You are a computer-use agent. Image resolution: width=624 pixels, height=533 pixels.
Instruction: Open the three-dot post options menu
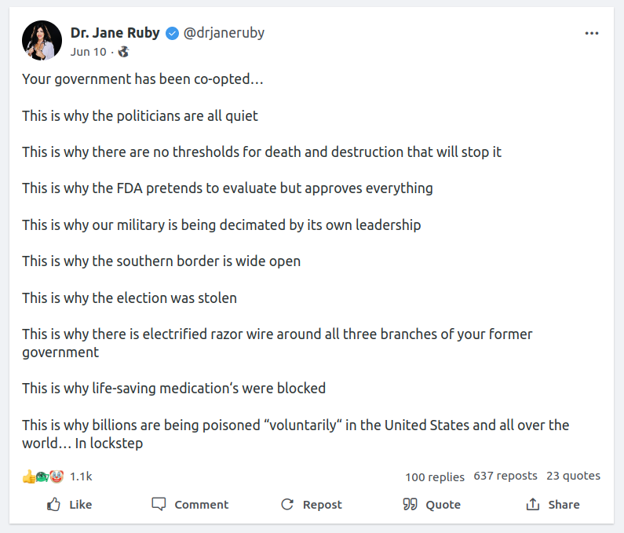pyautogui.click(x=592, y=34)
